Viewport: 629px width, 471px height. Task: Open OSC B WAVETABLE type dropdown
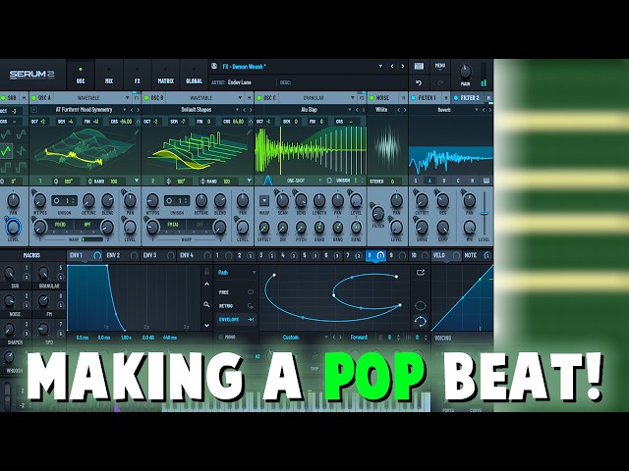click(x=240, y=98)
